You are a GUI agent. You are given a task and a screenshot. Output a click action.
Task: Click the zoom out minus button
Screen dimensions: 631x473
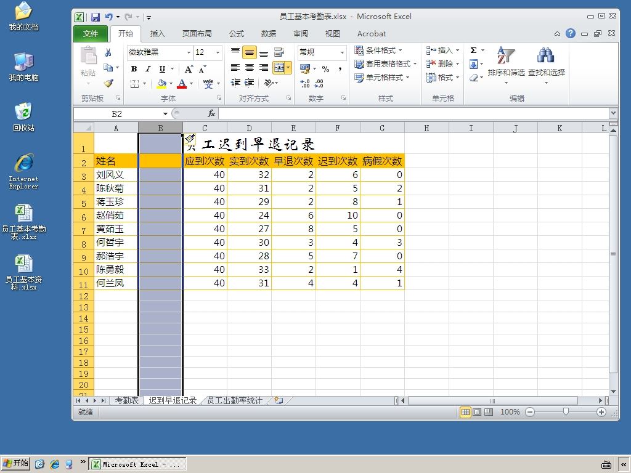point(530,412)
